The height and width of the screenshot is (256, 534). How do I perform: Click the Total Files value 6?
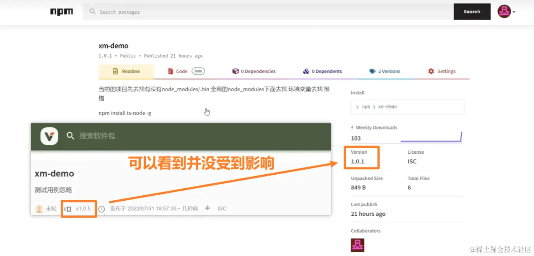click(x=409, y=188)
